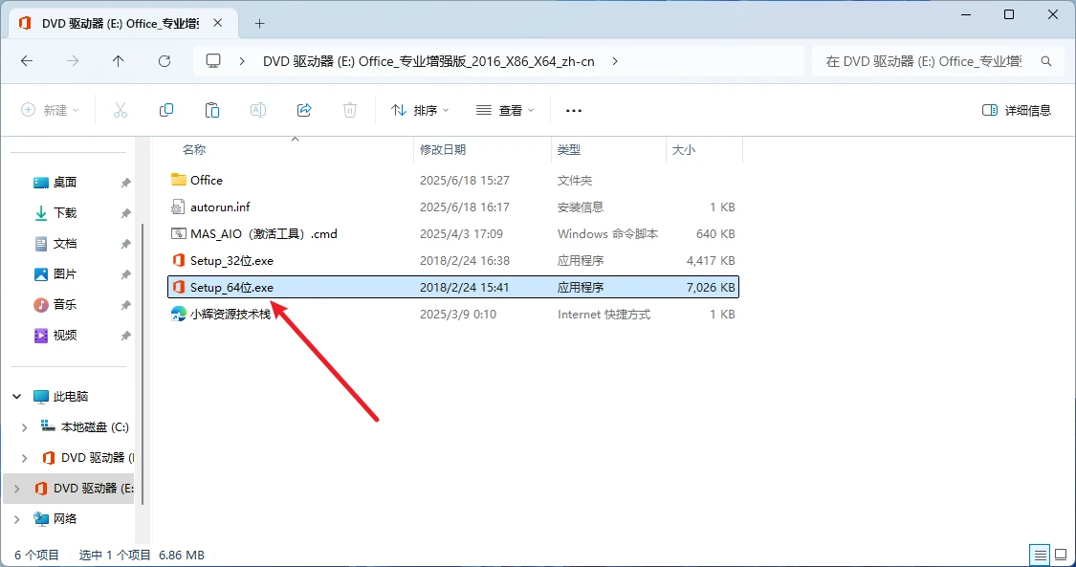This screenshot has height=567, width=1076.
Task: Click the pin icon beside 文档
Action: click(x=125, y=244)
